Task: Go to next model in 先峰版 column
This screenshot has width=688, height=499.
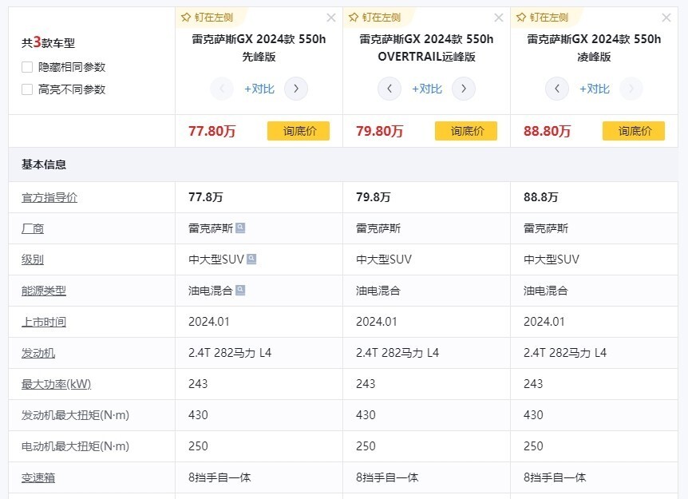Action: coord(296,89)
